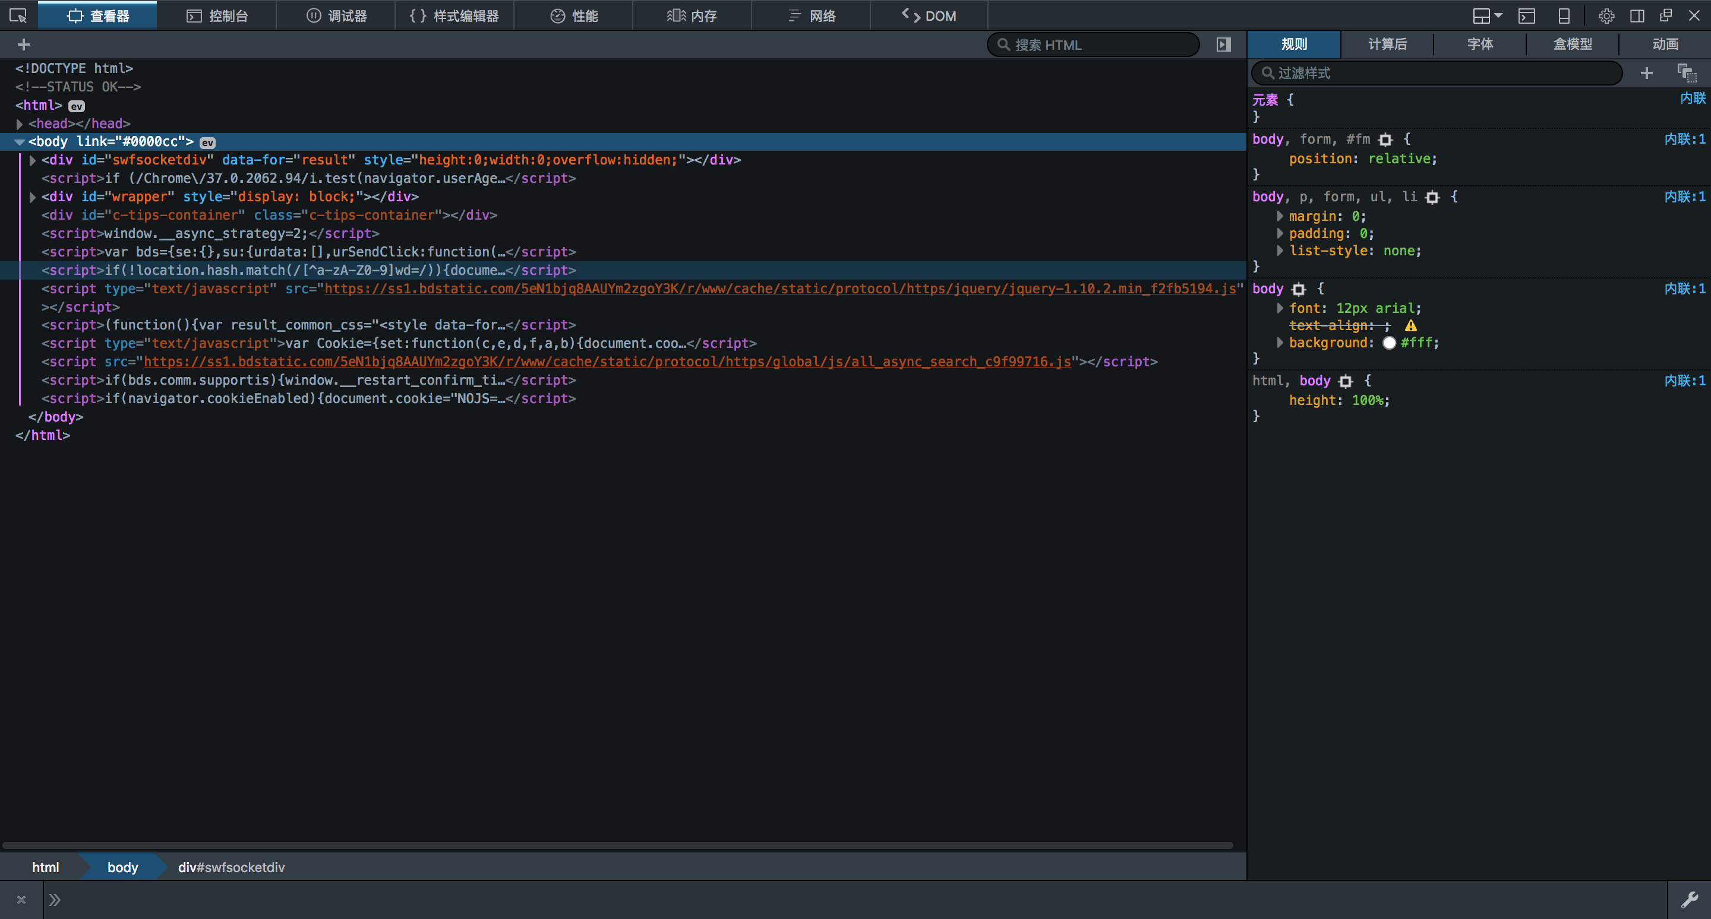Screen dimensions: 1711x919
Task: Expand div#wrapper node
Action: (x=33, y=197)
